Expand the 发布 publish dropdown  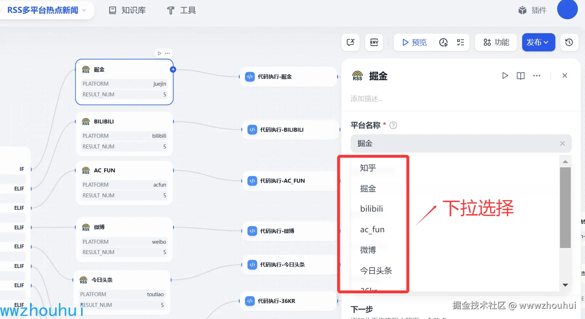(538, 42)
